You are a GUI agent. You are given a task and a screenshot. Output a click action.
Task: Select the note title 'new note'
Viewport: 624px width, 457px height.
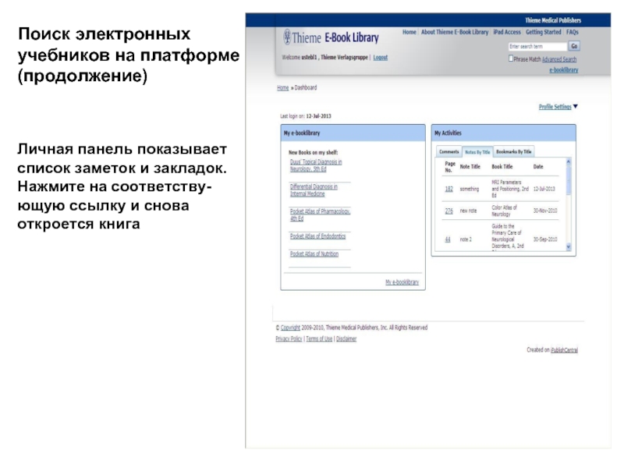point(468,211)
